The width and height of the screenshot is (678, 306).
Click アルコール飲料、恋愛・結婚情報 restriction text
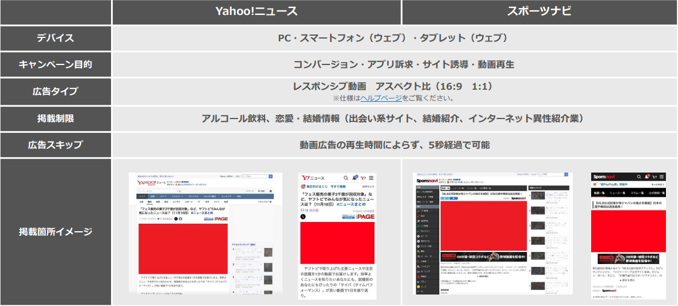click(393, 118)
